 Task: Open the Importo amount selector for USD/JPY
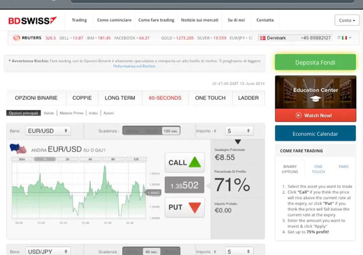tap(239, 252)
